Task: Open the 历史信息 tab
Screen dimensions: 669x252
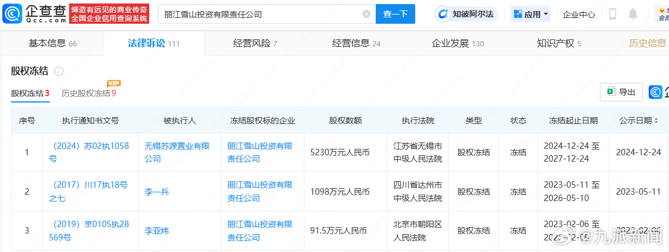Action: 648,43
